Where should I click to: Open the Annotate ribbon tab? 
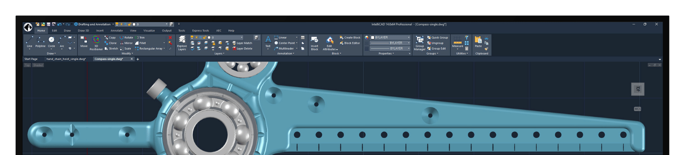[x=117, y=31]
